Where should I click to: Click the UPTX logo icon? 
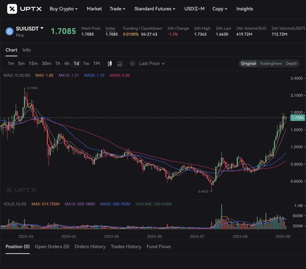12,9
